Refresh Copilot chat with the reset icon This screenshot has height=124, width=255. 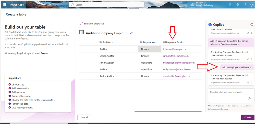click(x=252, y=24)
